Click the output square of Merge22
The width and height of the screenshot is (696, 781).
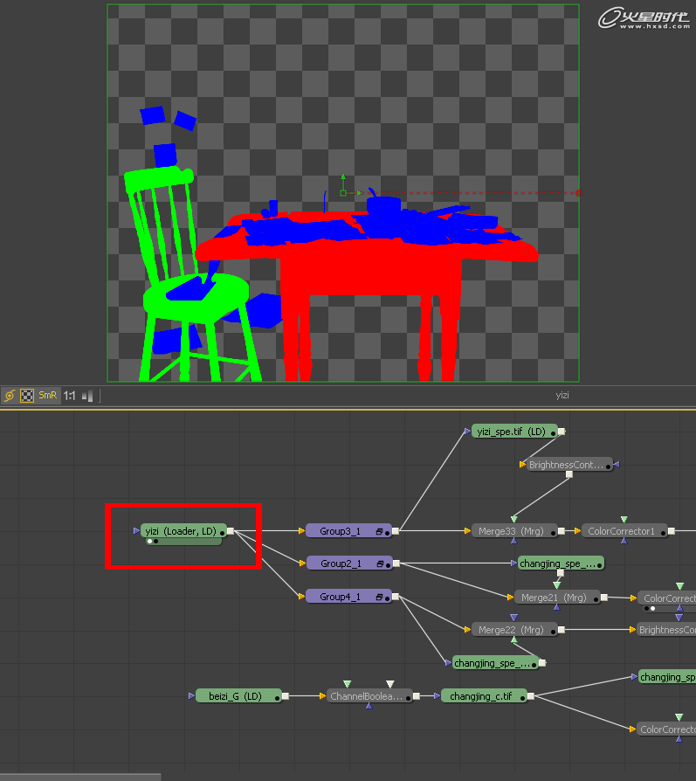pos(562,630)
